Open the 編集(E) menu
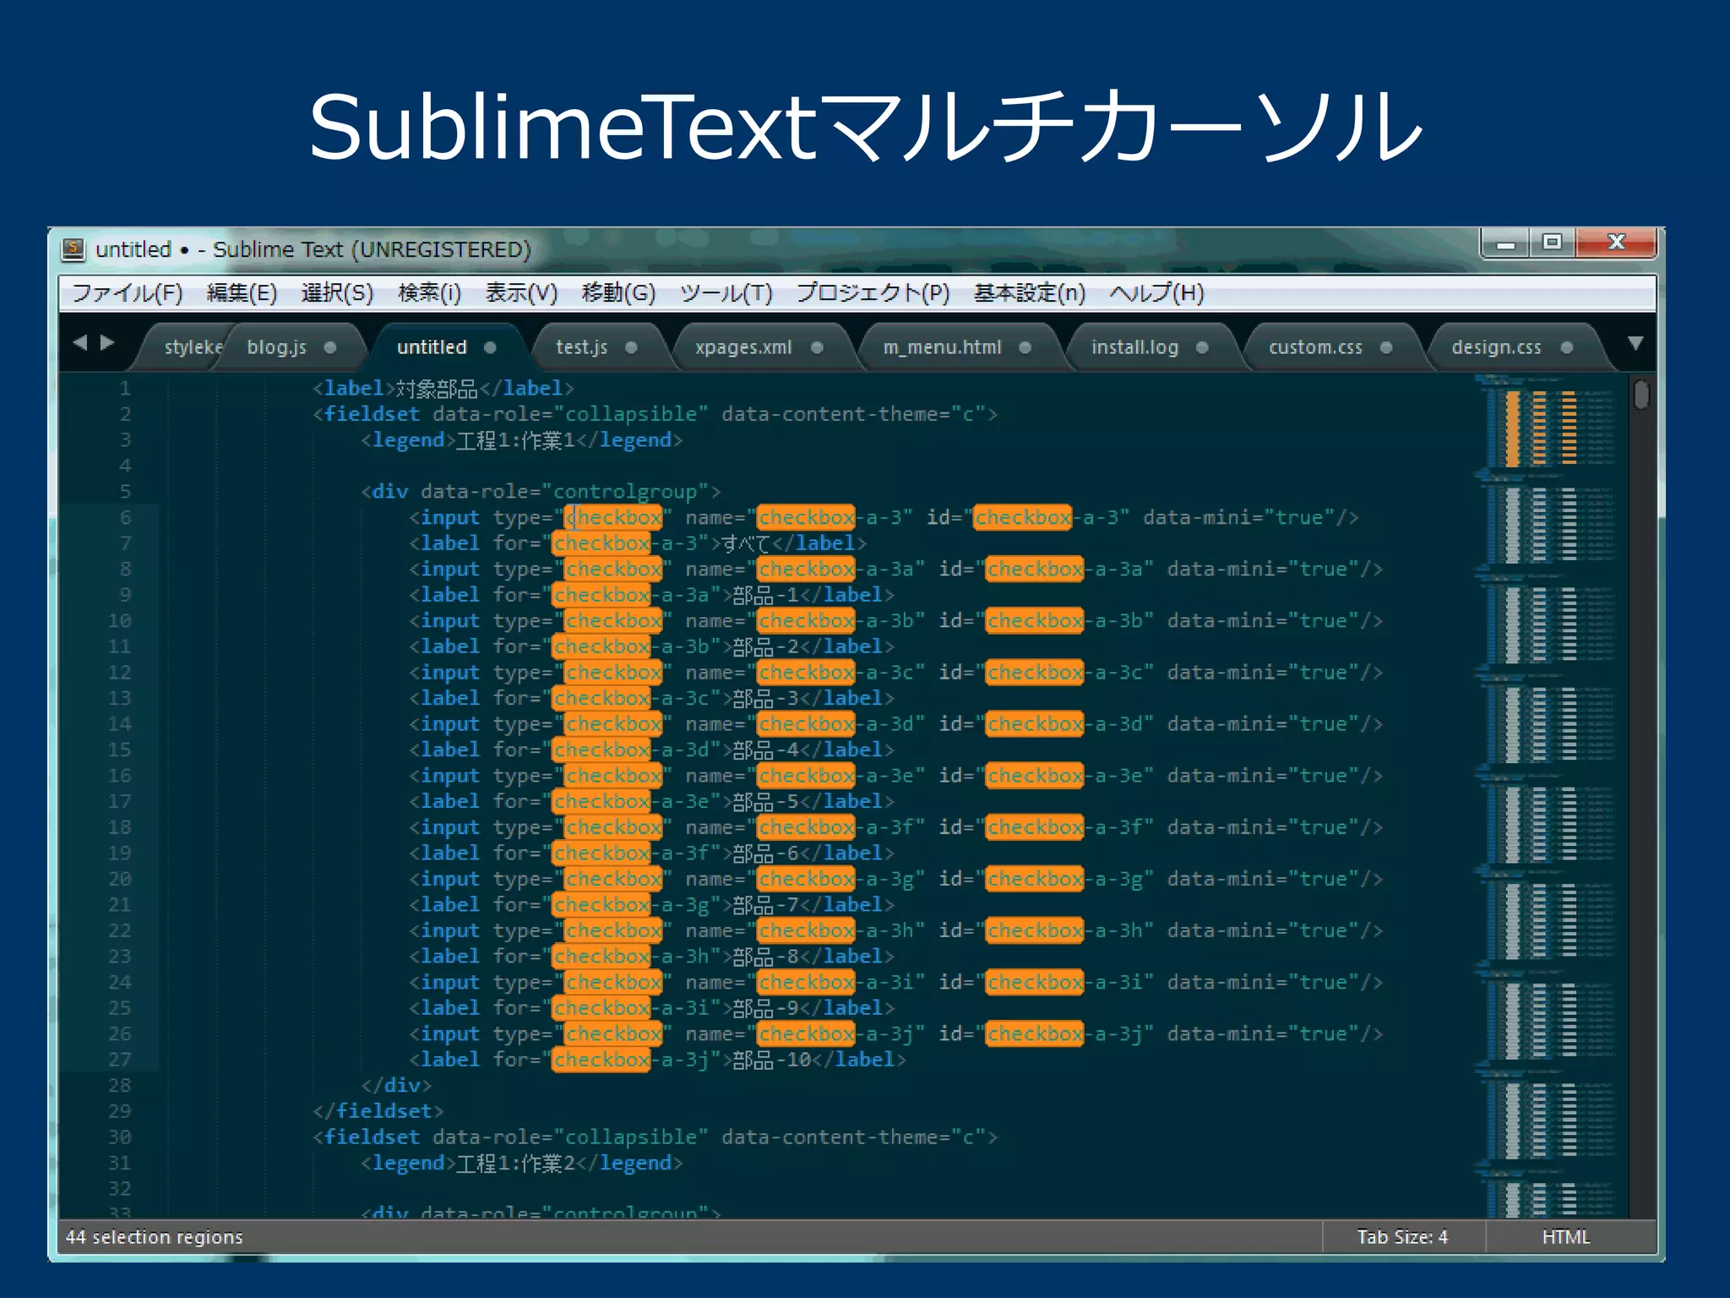 click(x=242, y=292)
